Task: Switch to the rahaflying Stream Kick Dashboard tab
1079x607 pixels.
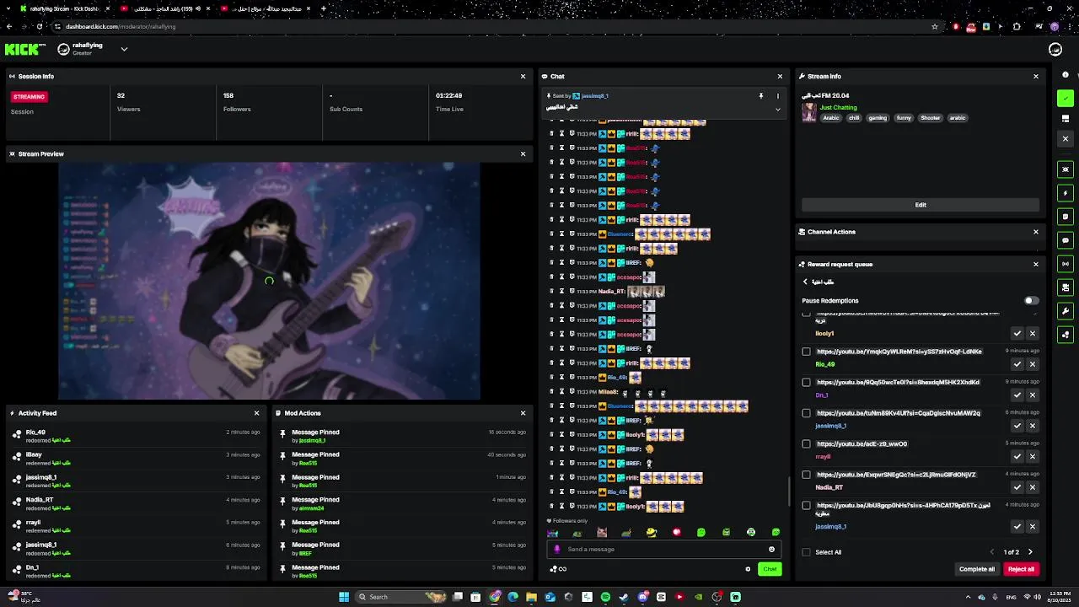Action: click(64, 8)
